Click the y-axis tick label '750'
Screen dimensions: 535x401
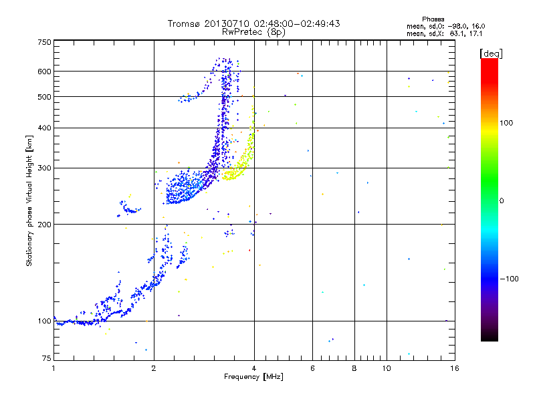tap(44, 42)
